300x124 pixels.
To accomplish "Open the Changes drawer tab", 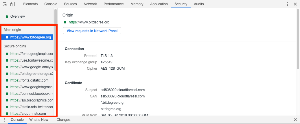I will (63, 120).
